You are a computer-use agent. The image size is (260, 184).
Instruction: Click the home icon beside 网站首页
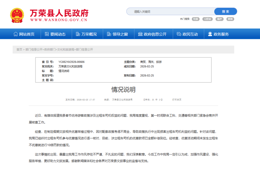pyautogui.click(x=15, y=34)
